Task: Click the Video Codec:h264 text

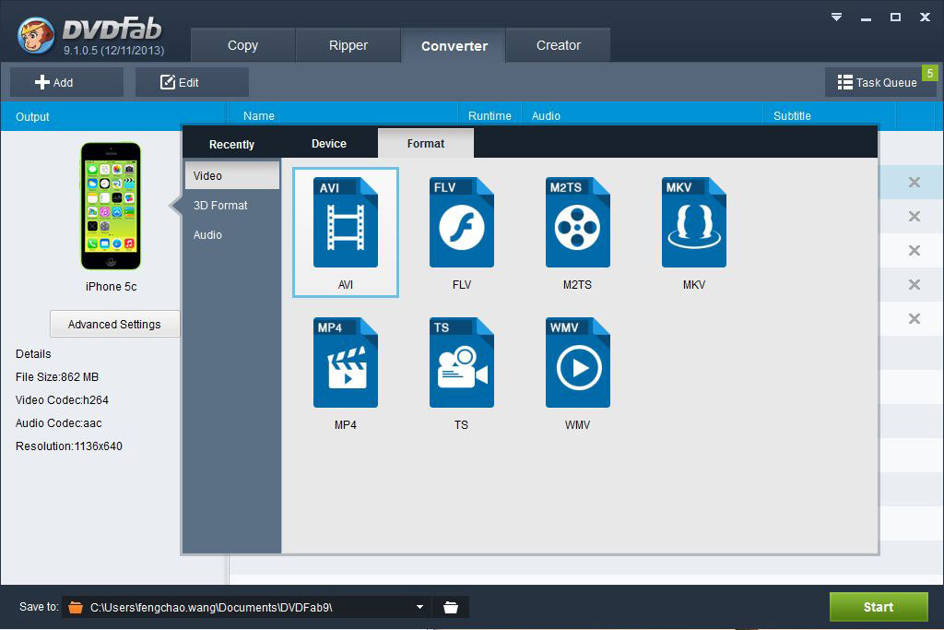Action: pos(62,399)
